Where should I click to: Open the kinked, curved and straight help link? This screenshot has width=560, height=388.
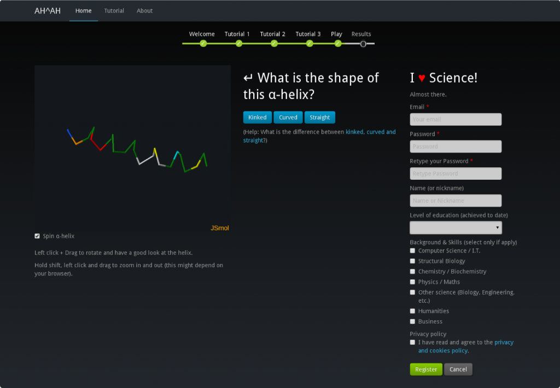370,132
